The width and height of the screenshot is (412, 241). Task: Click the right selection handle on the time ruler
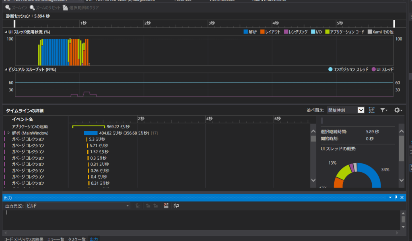point(394,24)
